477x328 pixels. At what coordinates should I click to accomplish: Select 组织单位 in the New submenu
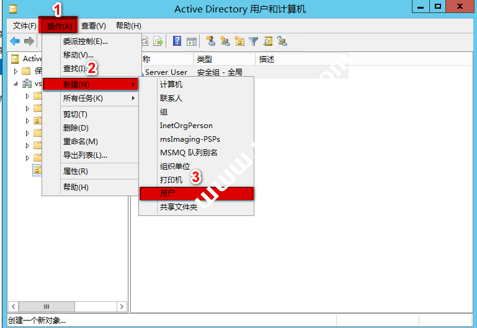point(196,166)
